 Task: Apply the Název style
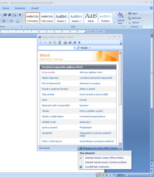coord(91,18)
